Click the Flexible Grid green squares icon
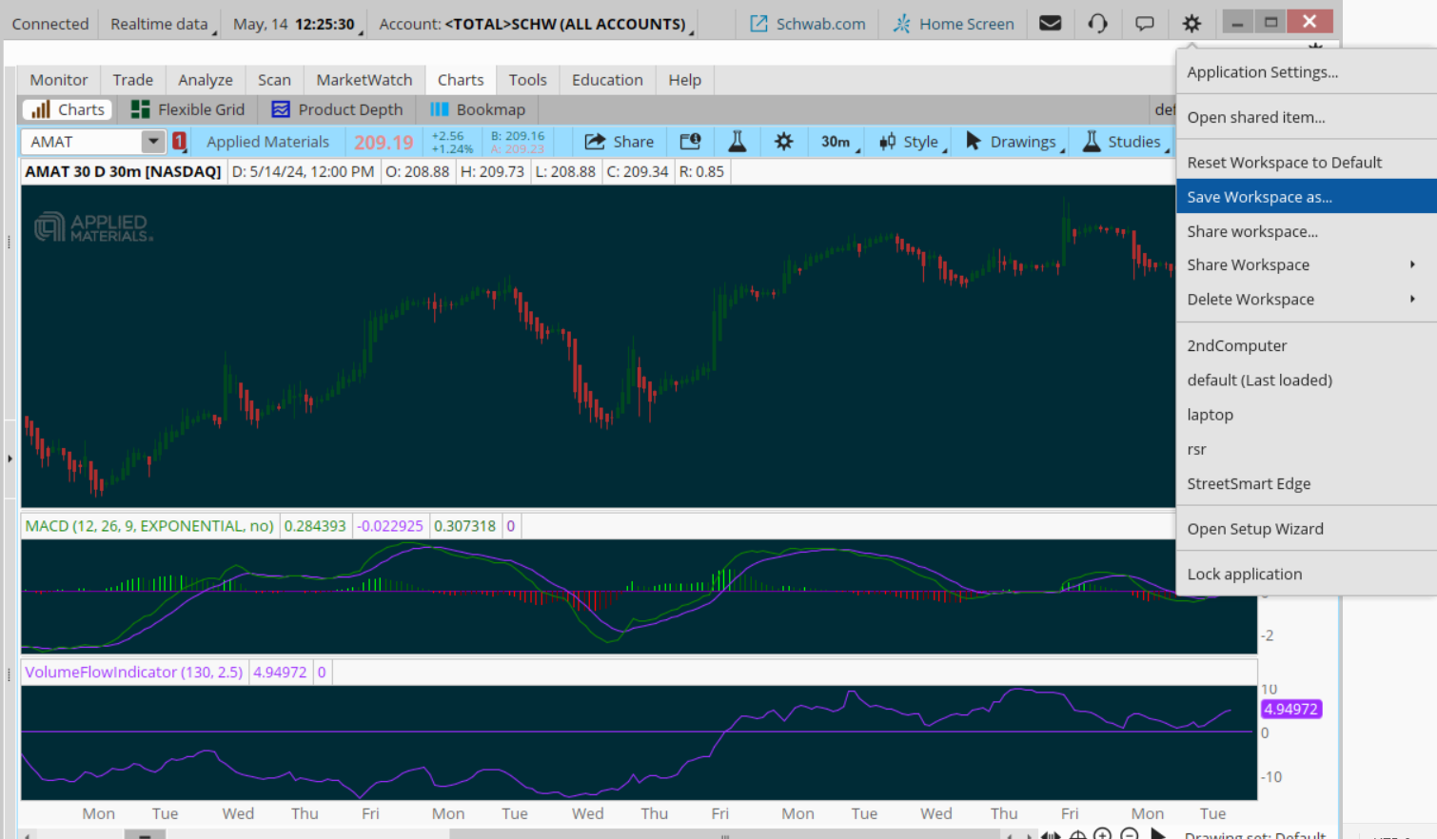 point(141,109)
